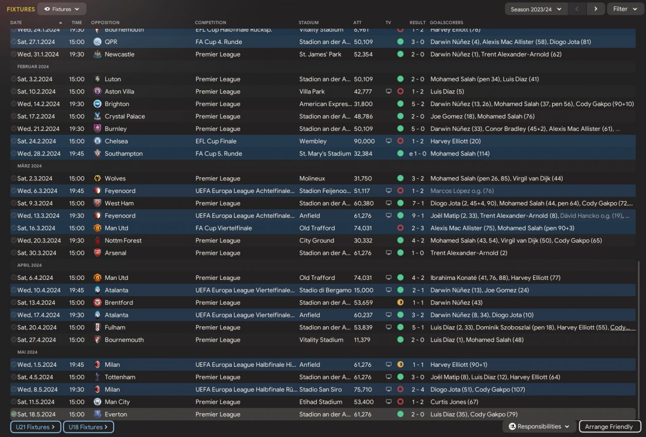646x437 pixels.
Task: Select the Southampton club badge
Action: point(97,154)
